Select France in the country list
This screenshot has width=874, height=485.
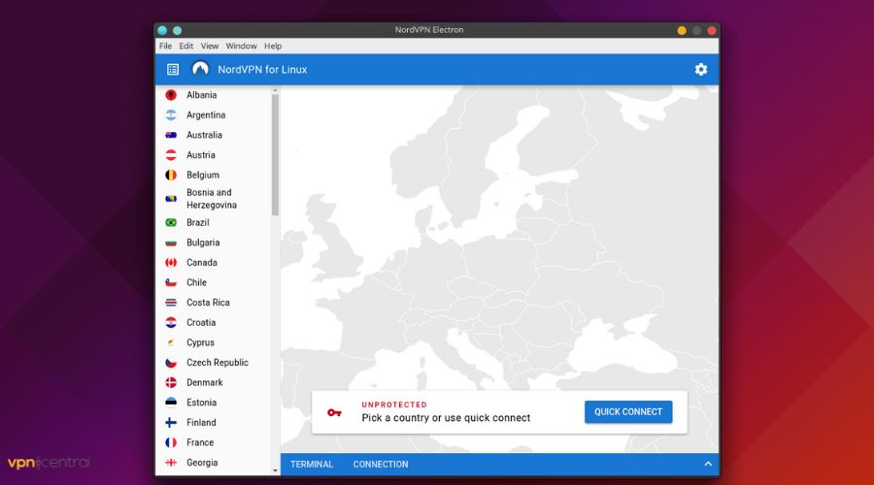point(200,442)
